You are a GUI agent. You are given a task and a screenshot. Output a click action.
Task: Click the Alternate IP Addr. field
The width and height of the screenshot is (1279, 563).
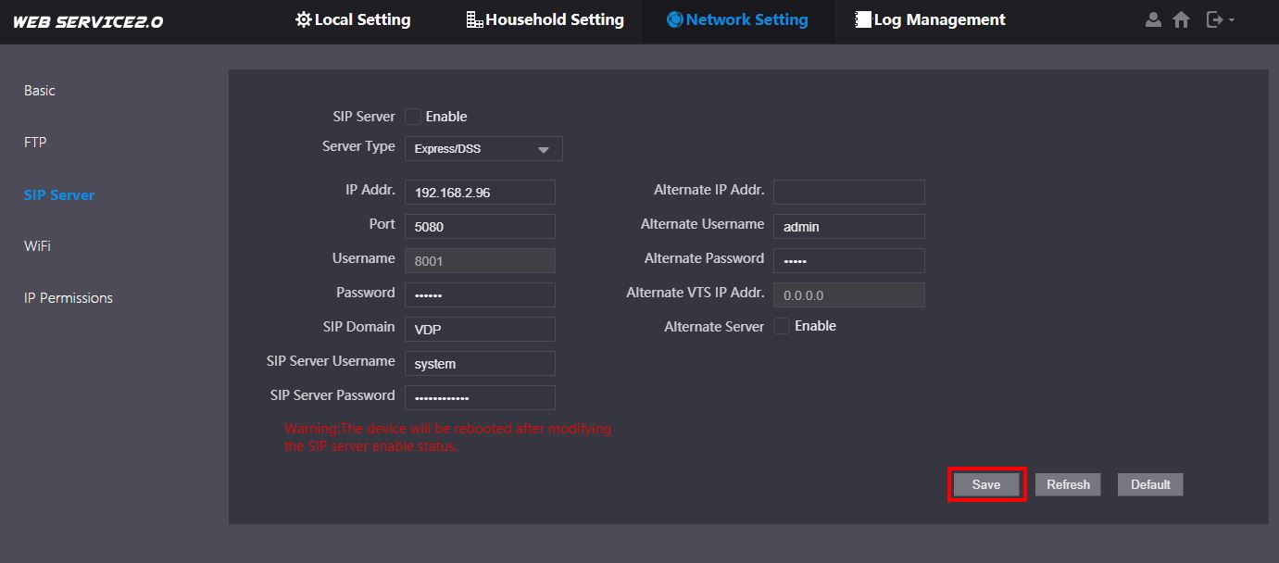pyautogui.click(x=848, y=192)
